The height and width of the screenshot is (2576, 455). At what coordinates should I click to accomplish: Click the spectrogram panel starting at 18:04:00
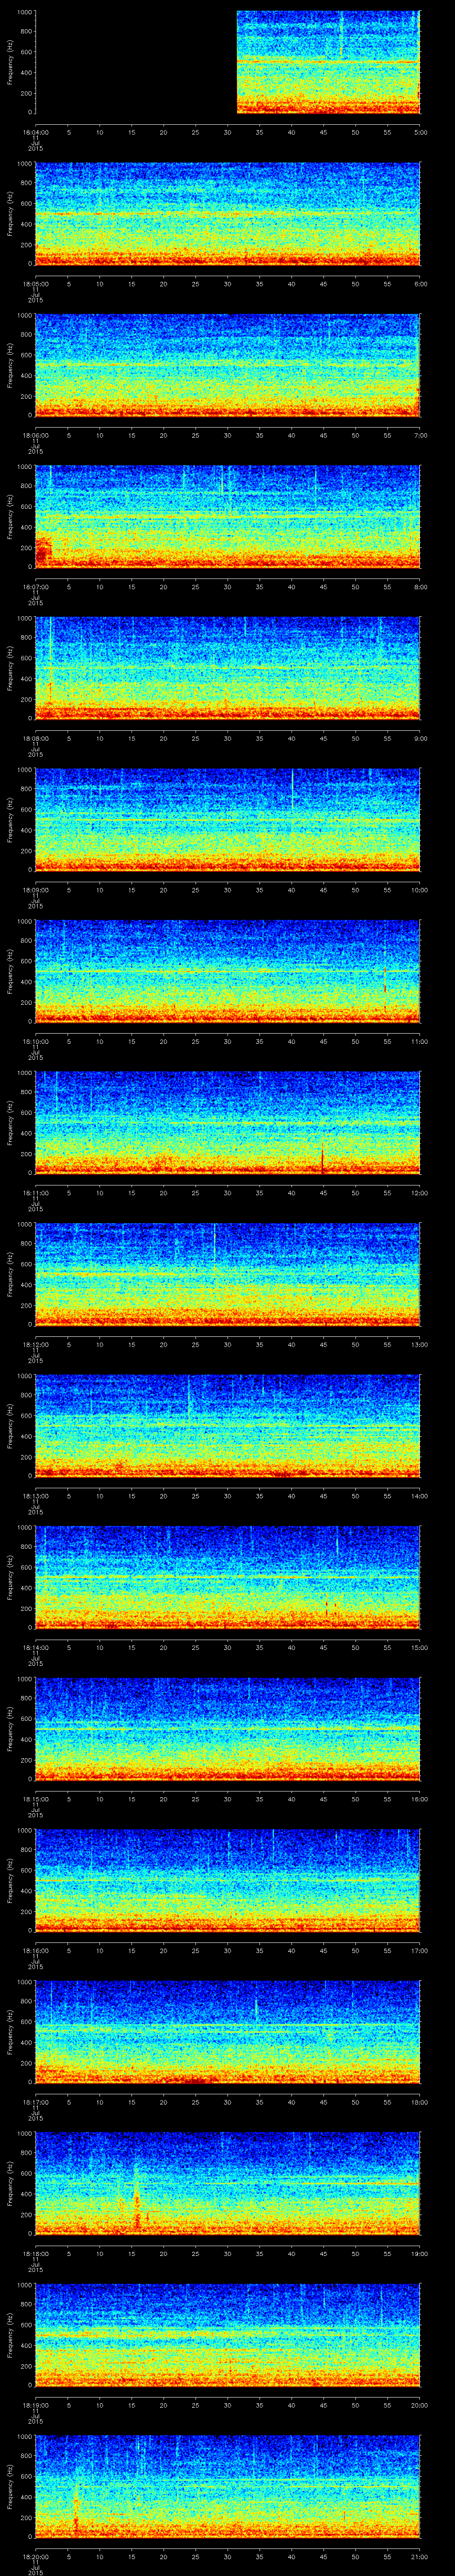pyautogui.click(x=228, y=62)
